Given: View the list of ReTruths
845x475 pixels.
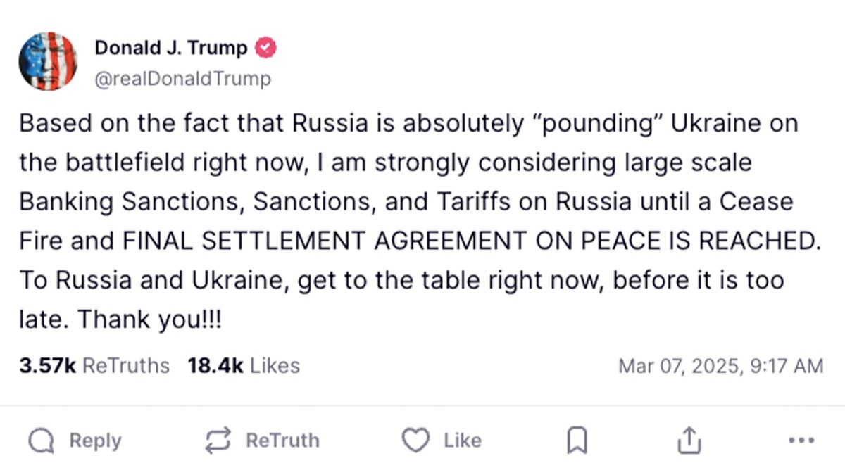Looking at the screenshot, I should (126, 366).
